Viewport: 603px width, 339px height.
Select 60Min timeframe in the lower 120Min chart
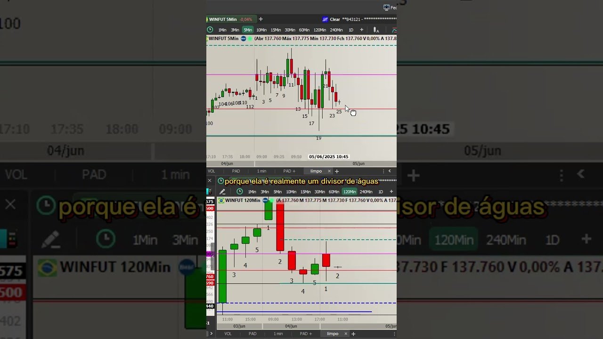pyautogui.click(x=334, y=192)
